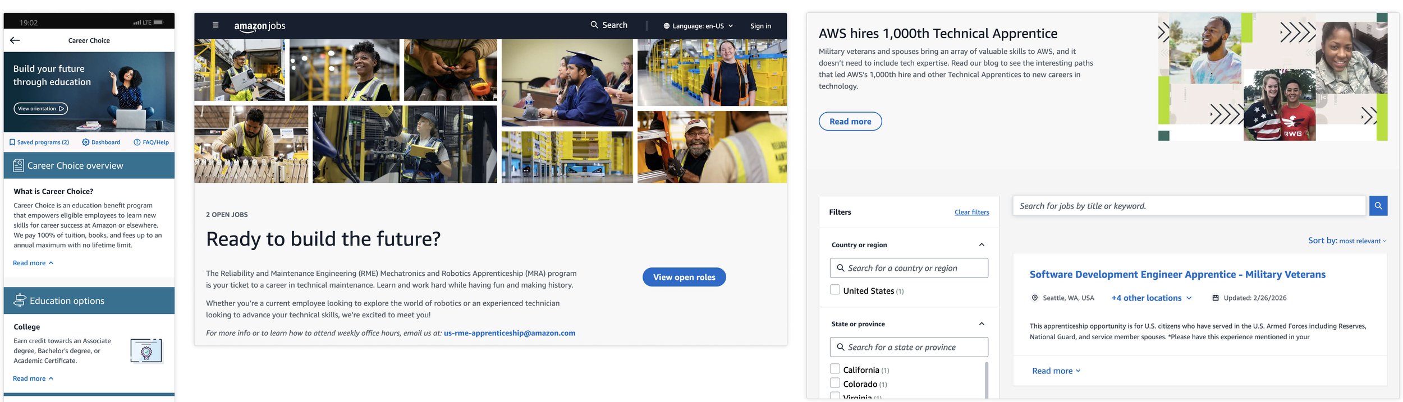1403x402 pixels.
Task: Click the AWS apprentice collage image
Action: (x=1272, y=77)
